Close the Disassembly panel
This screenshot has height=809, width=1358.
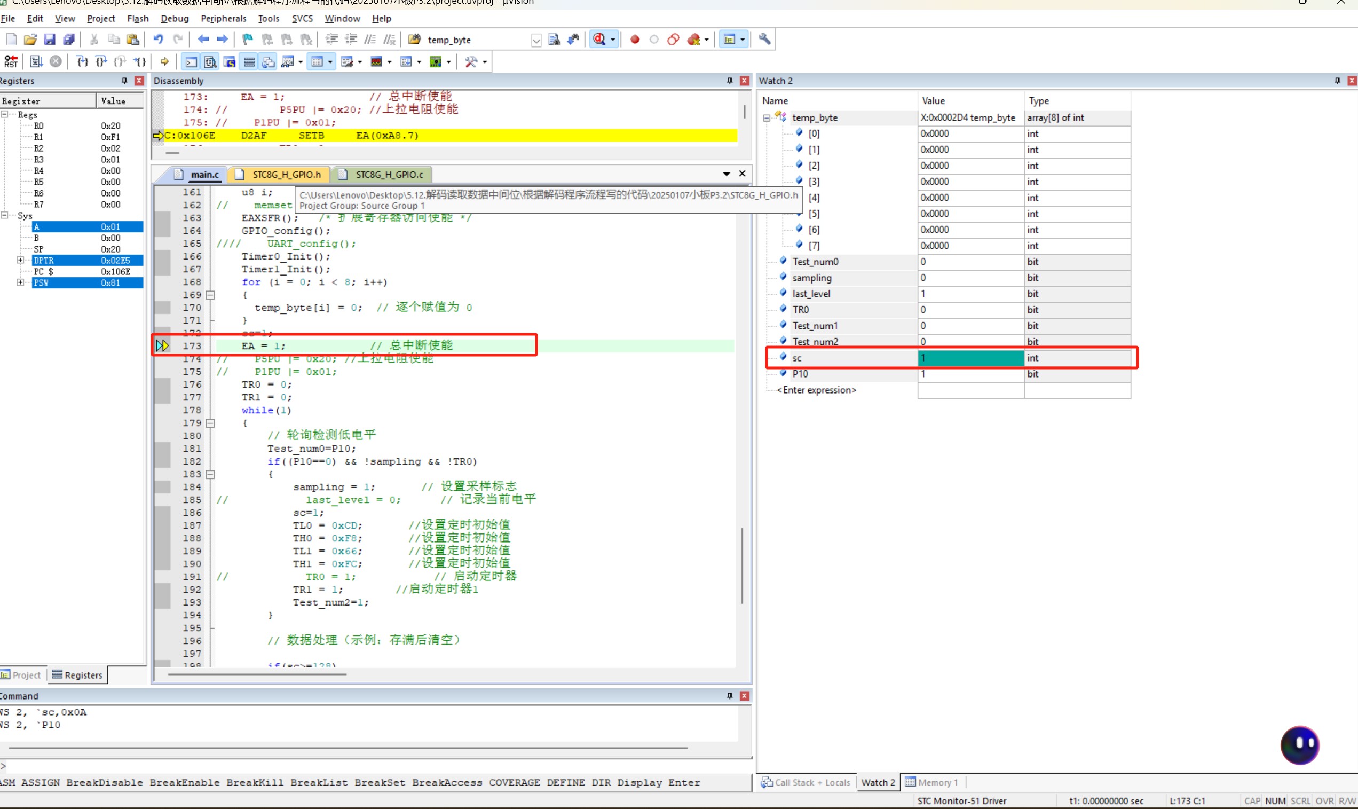pyautogui.click(x=745, y=81)
